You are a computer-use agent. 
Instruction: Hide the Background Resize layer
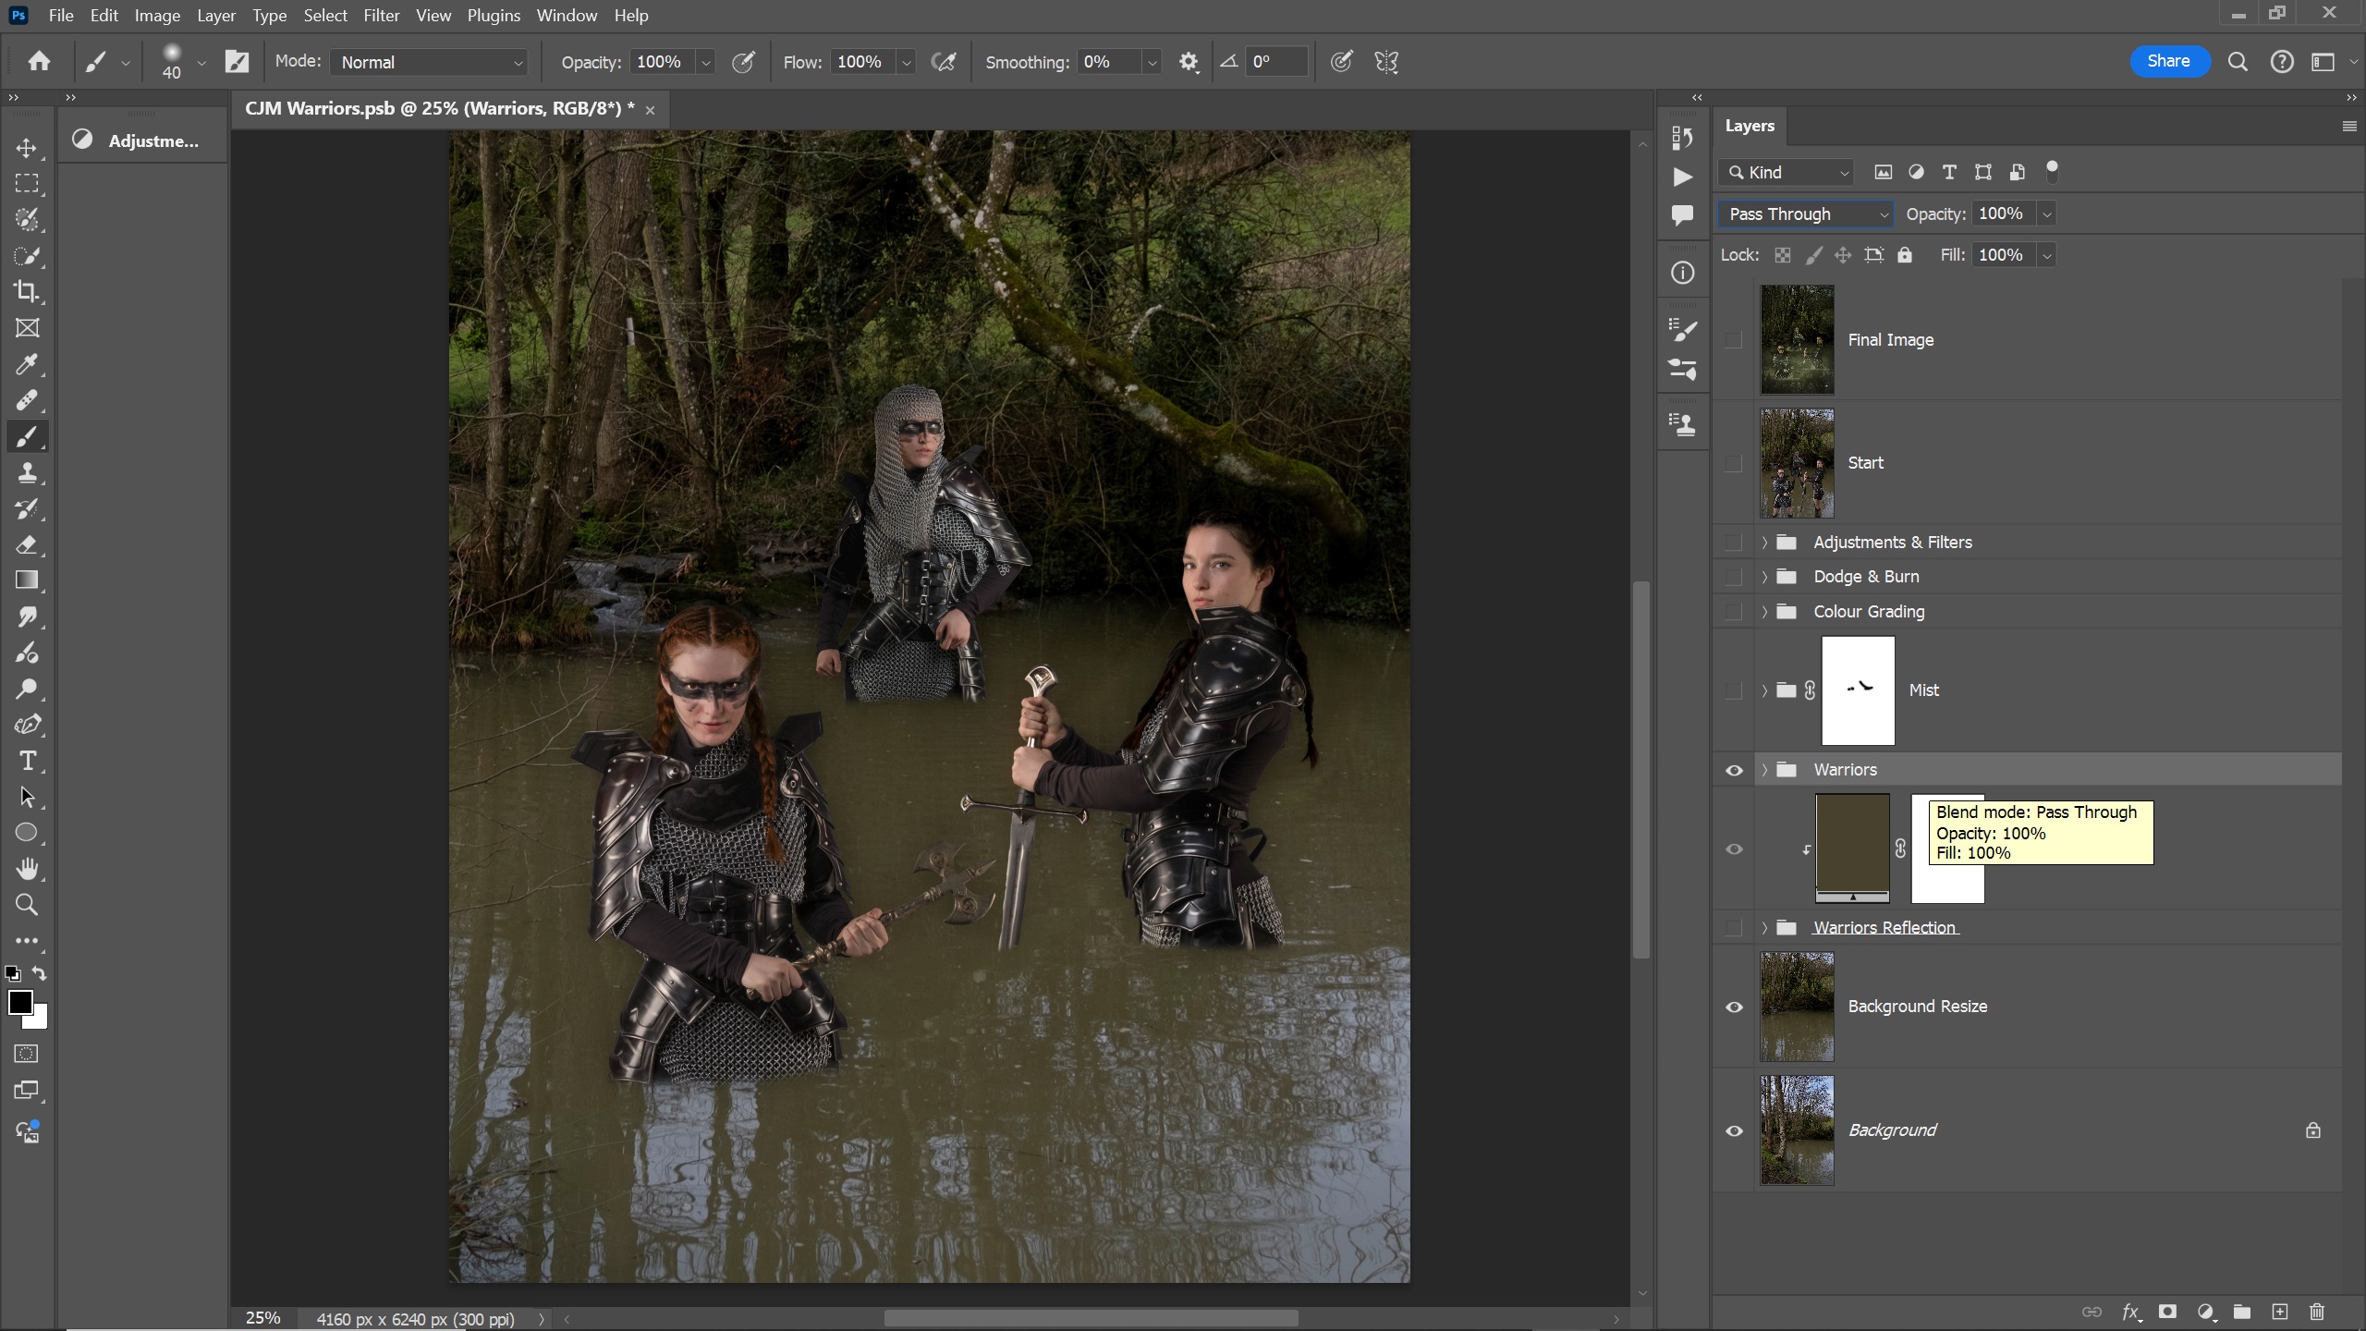(x=1734, y=1007)
